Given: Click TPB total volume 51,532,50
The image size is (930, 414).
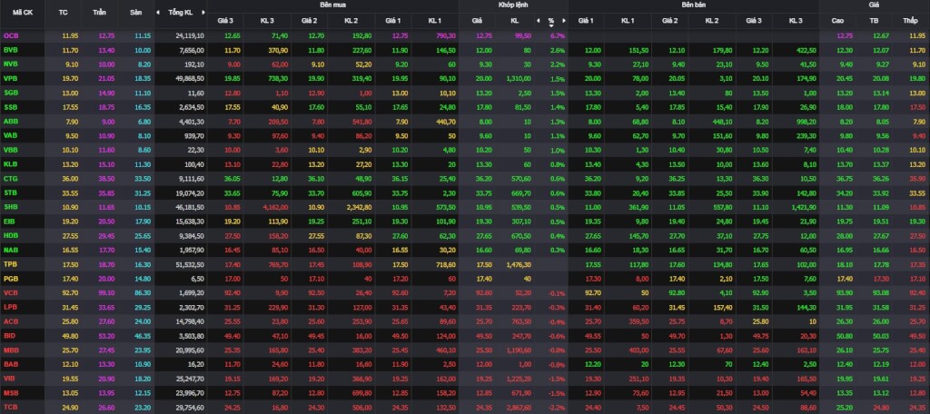Looking at the screenshot, I should pyautogui.click(x=190, y=264).
